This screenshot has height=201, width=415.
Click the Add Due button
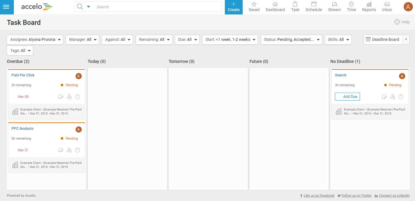[x=347, y=97]
